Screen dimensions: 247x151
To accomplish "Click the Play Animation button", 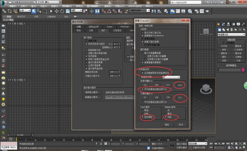I will [x=219, y=144].
